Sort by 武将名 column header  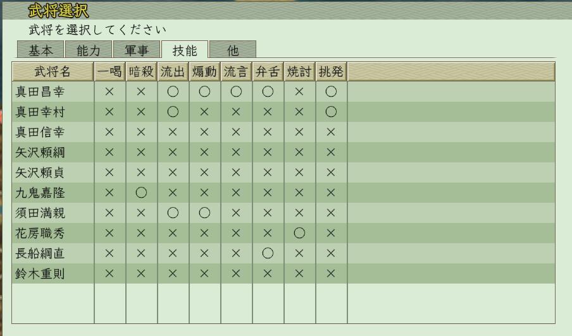pyautogui.click(x=53, y=72)
